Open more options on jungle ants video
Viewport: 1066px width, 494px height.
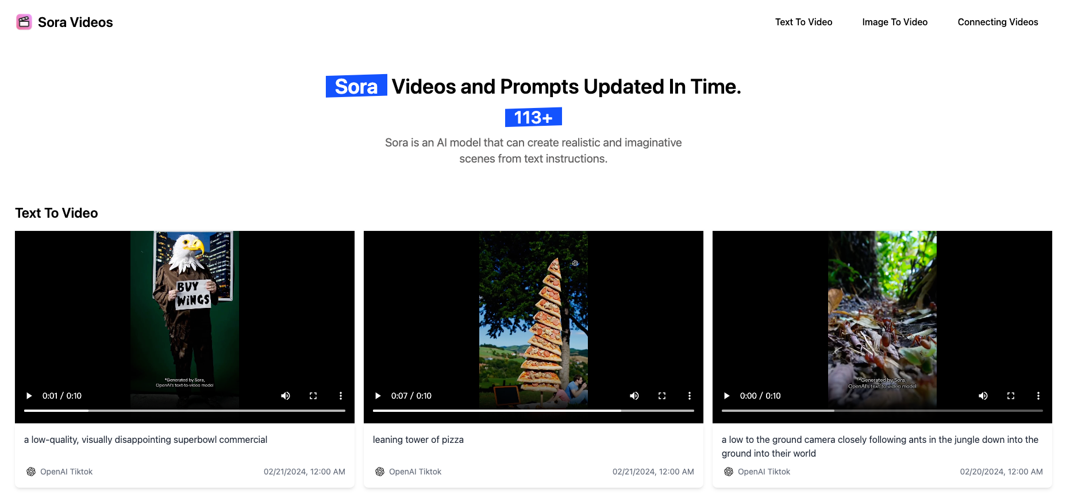click(1038, 396)
